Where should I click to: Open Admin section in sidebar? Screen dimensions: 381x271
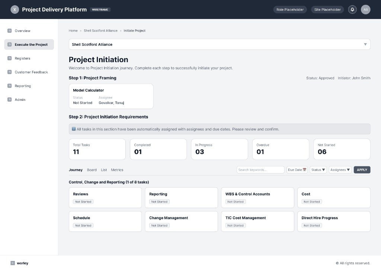coord(29,99)
